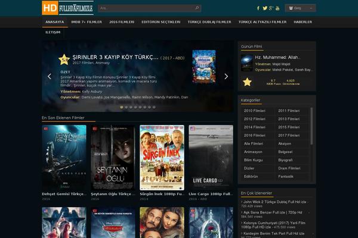Select 2016 Filmleri in Kategoriler list
Screen dimensions: 358x238
tap(255, 135)
